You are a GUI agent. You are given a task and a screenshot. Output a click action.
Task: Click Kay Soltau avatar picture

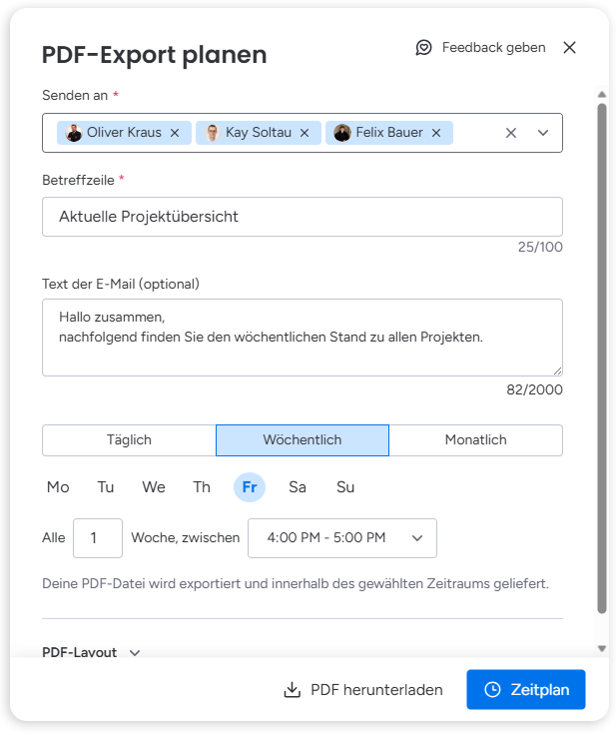pyautogui.click(x=212, y=133)
